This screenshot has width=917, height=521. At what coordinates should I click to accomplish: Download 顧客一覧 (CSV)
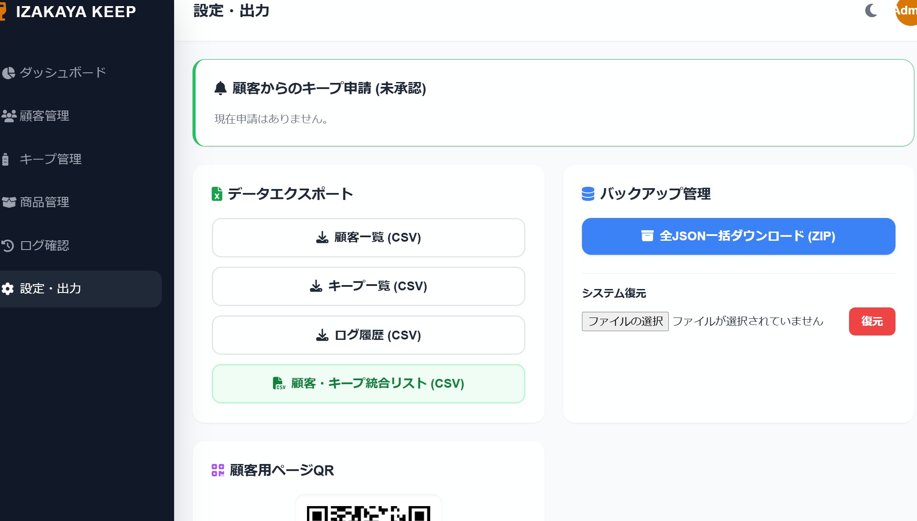pos(368,238)
